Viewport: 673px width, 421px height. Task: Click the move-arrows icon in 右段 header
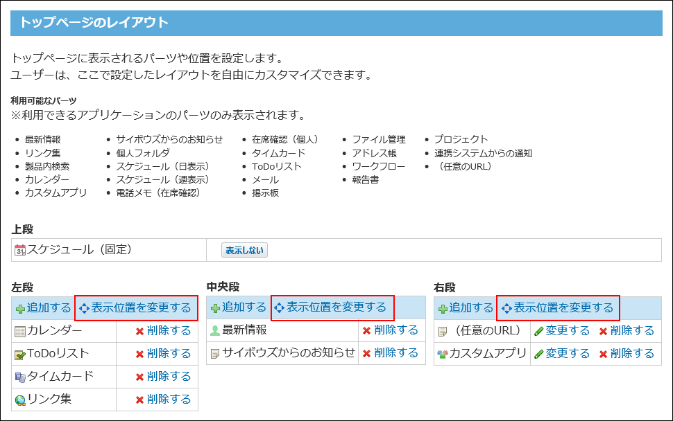[x=506, y=308]
